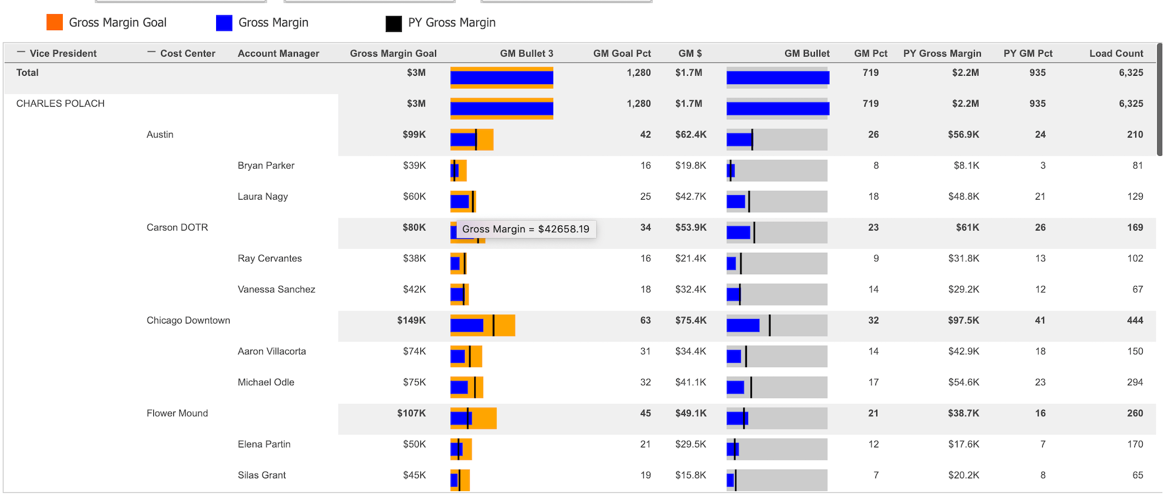Click the blue Gross Margin legend swatch
Viewport: 1173px width, 499px height.
(224, 22)
